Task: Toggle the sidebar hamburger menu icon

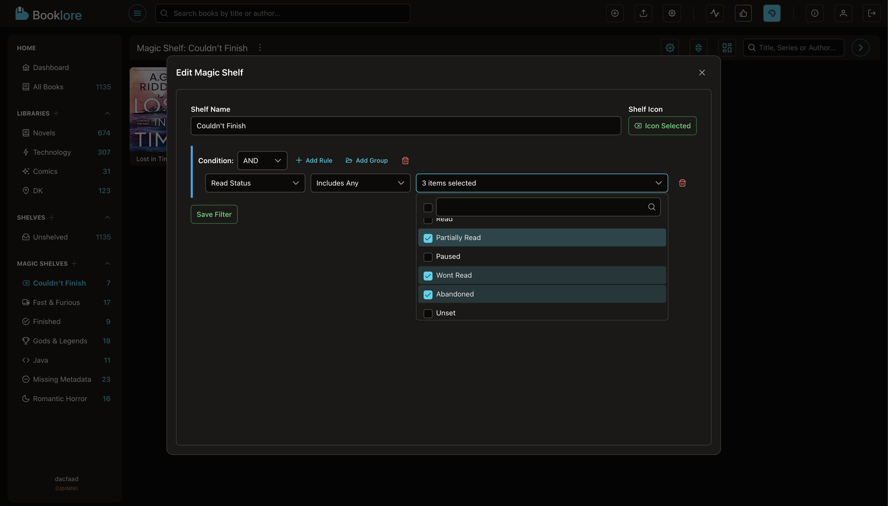Action: [137, 13]
